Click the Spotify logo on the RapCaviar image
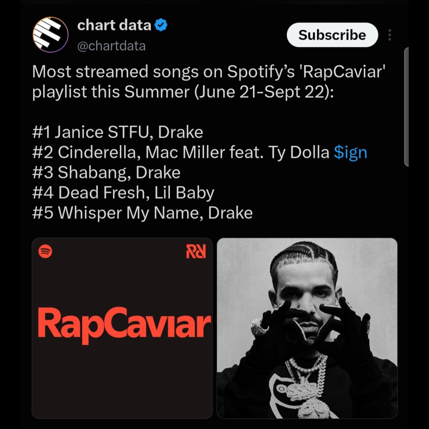This screenshot has height=429, width=429. click(45, 251)
